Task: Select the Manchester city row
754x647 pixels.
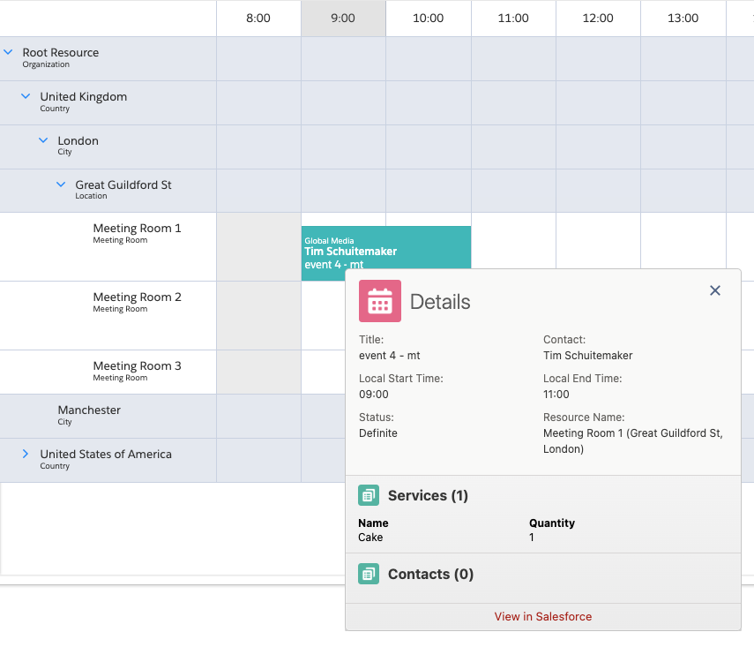Action: coord(89,410)
